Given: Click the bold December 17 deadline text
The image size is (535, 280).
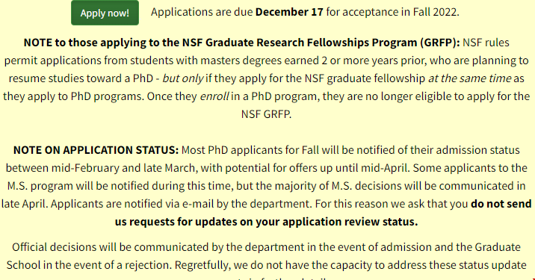Looking at the screenshot, I should [x=289, y=12].
